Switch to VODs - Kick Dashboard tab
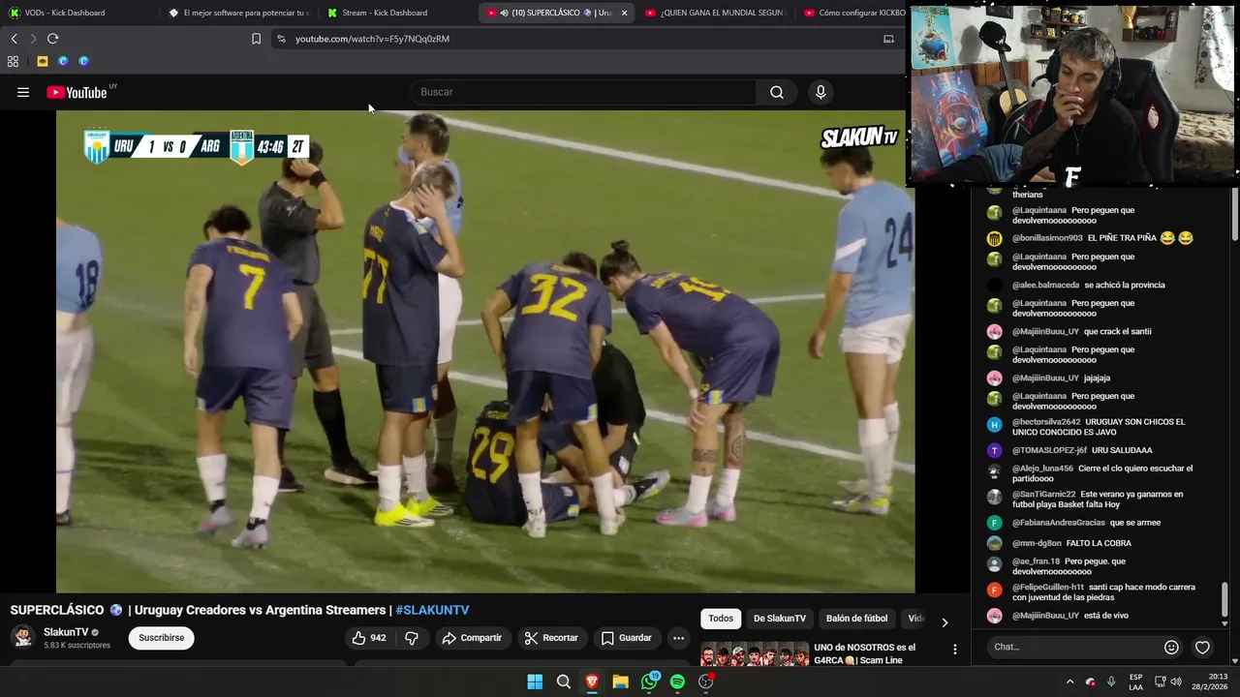This screenshot has width=1240, height=697. [77, 13]
